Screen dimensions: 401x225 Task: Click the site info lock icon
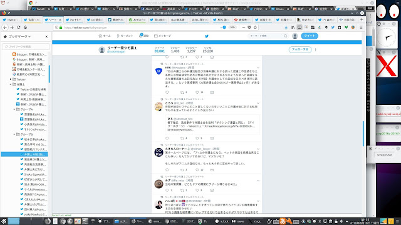(x=61, y=27)
